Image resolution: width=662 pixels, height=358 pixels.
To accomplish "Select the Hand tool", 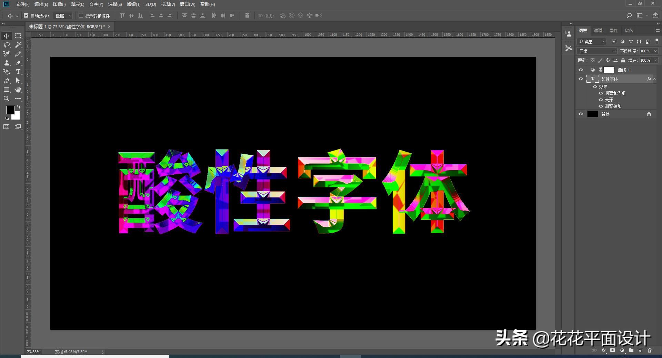I will [x=18, y=90].
